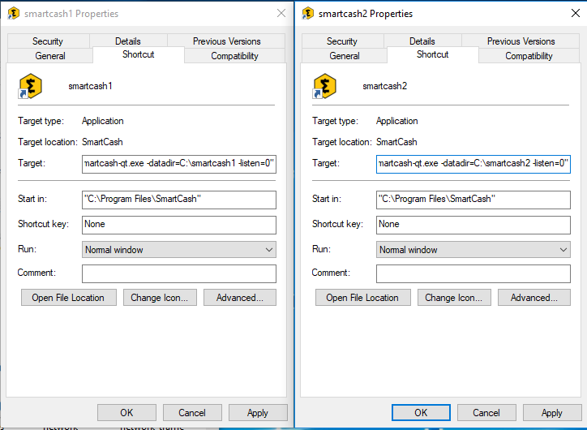Open Advanced settings for smartcash1

[x=240, y=298]
